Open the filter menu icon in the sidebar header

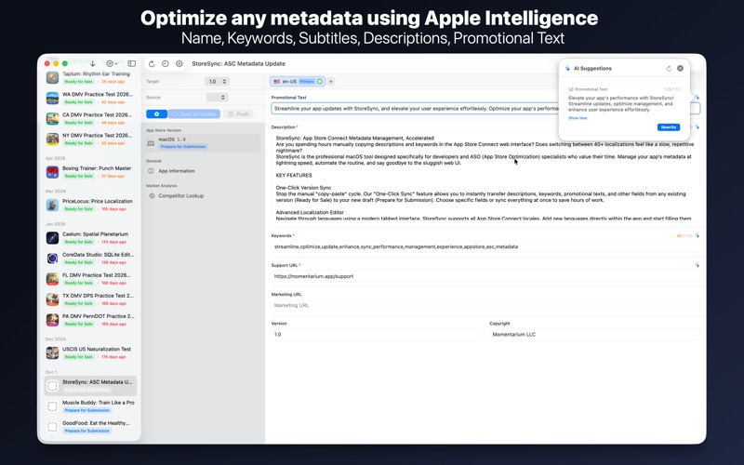tap(112, 63)
